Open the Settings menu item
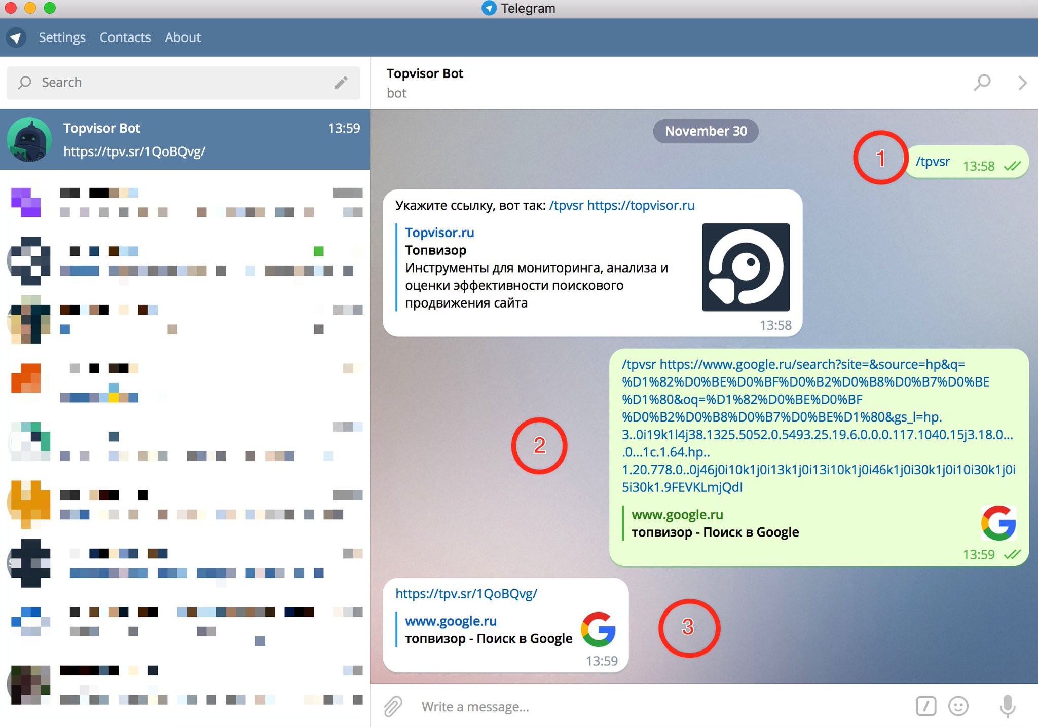The width and height of the screenshot is (1038, 727). point(62,37)
